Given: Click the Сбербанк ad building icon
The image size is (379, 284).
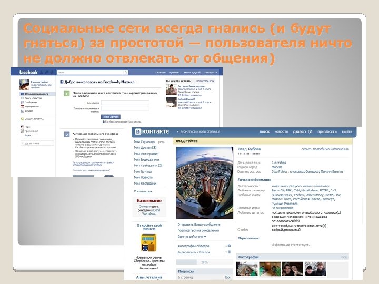Looking at the screenshot, I should coord(149,242).
